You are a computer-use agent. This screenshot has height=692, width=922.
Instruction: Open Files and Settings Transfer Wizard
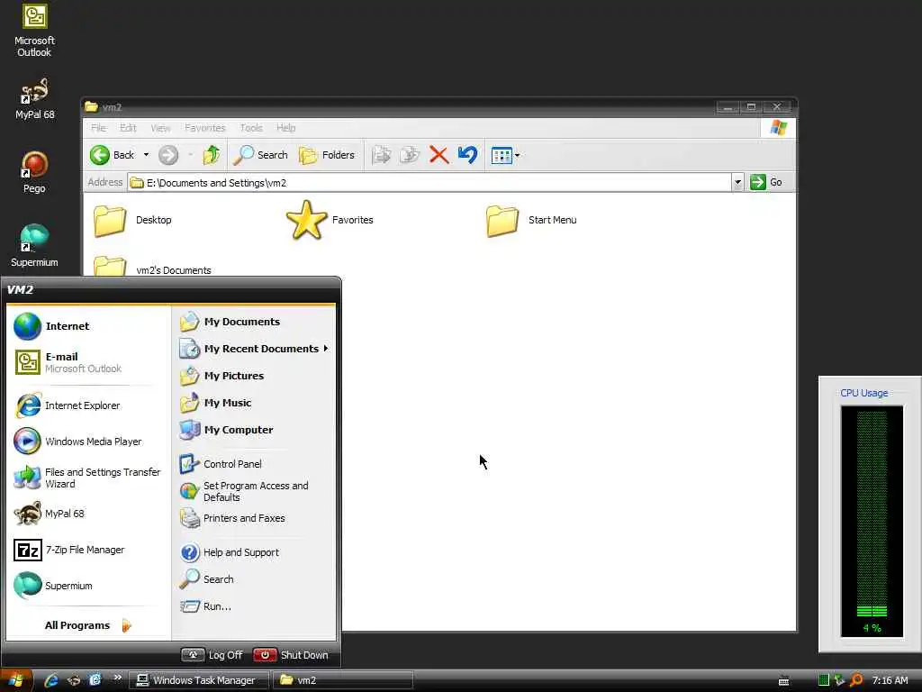click(x=87, y=478)
